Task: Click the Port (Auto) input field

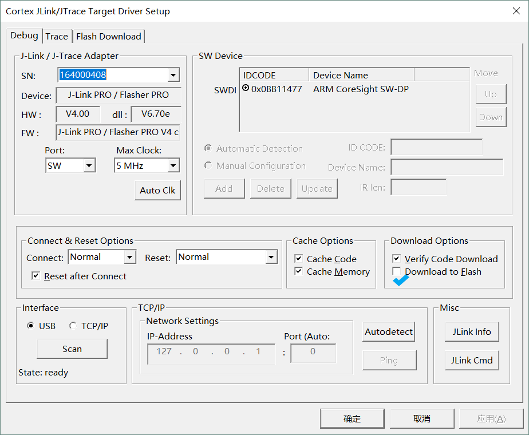Action: [x=313, y=353]
